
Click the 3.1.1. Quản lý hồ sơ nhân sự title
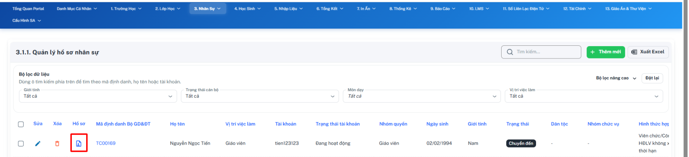click(57, 52)
